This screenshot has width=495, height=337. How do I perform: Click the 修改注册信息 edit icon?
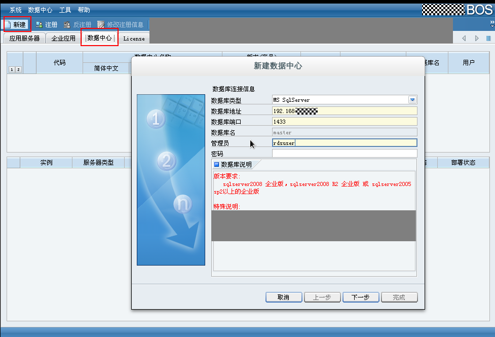(x=101, y=25)
